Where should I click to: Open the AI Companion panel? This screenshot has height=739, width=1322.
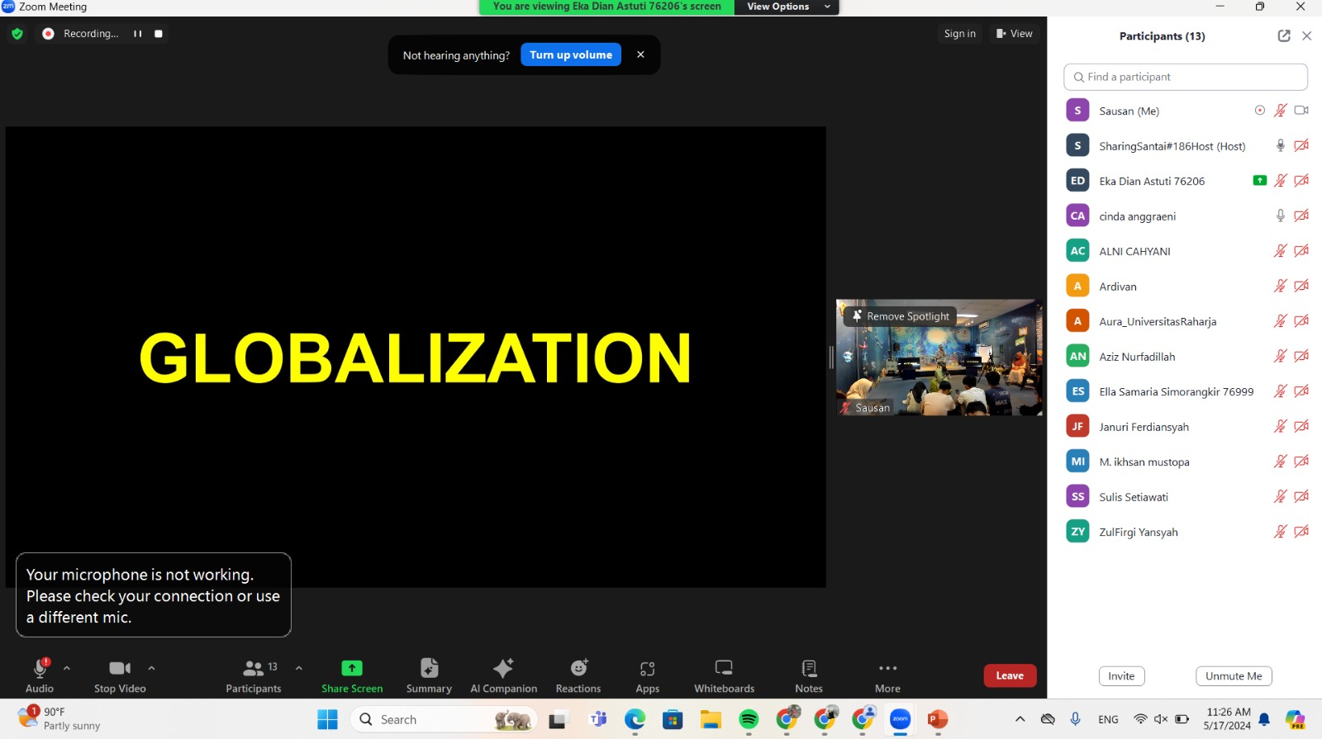[x=503, y=675]
